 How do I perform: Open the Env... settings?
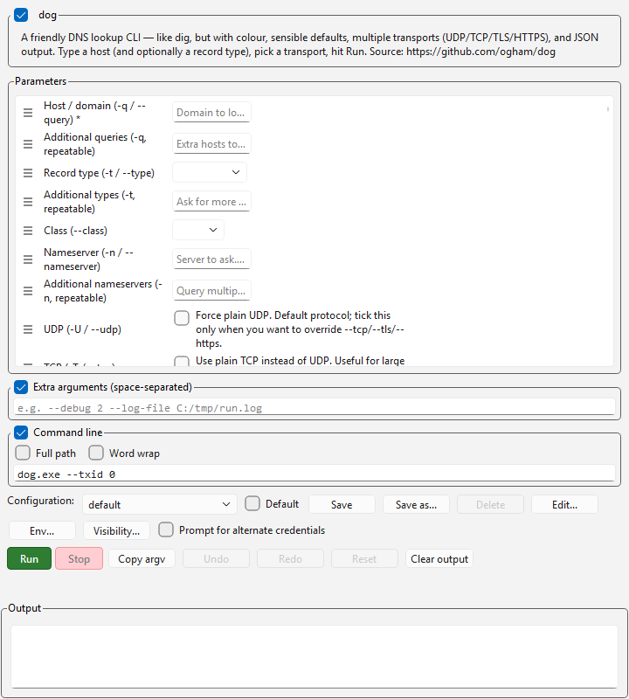coord(42,530)
